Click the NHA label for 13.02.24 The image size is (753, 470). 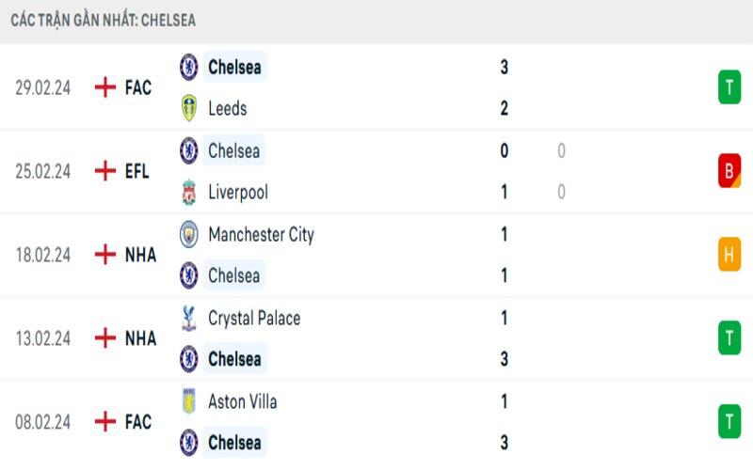point(140,338)
